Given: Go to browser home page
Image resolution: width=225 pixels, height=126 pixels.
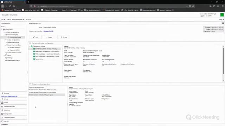Looking at the screenshot, I should pyautogui.click(x=14, y=6).
